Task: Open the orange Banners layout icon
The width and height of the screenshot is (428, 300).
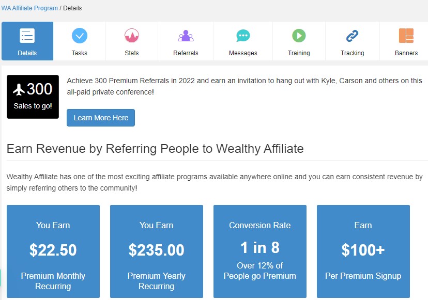Action: [x=406, y=36]
